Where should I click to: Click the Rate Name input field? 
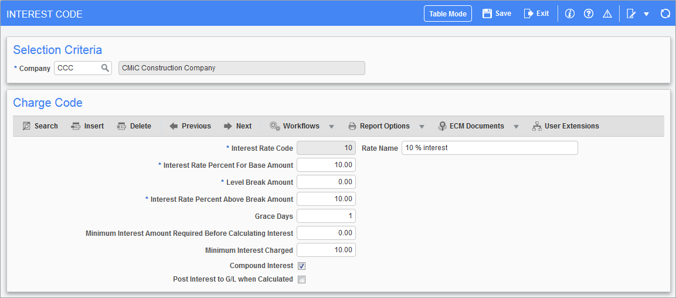click(490, 148)
